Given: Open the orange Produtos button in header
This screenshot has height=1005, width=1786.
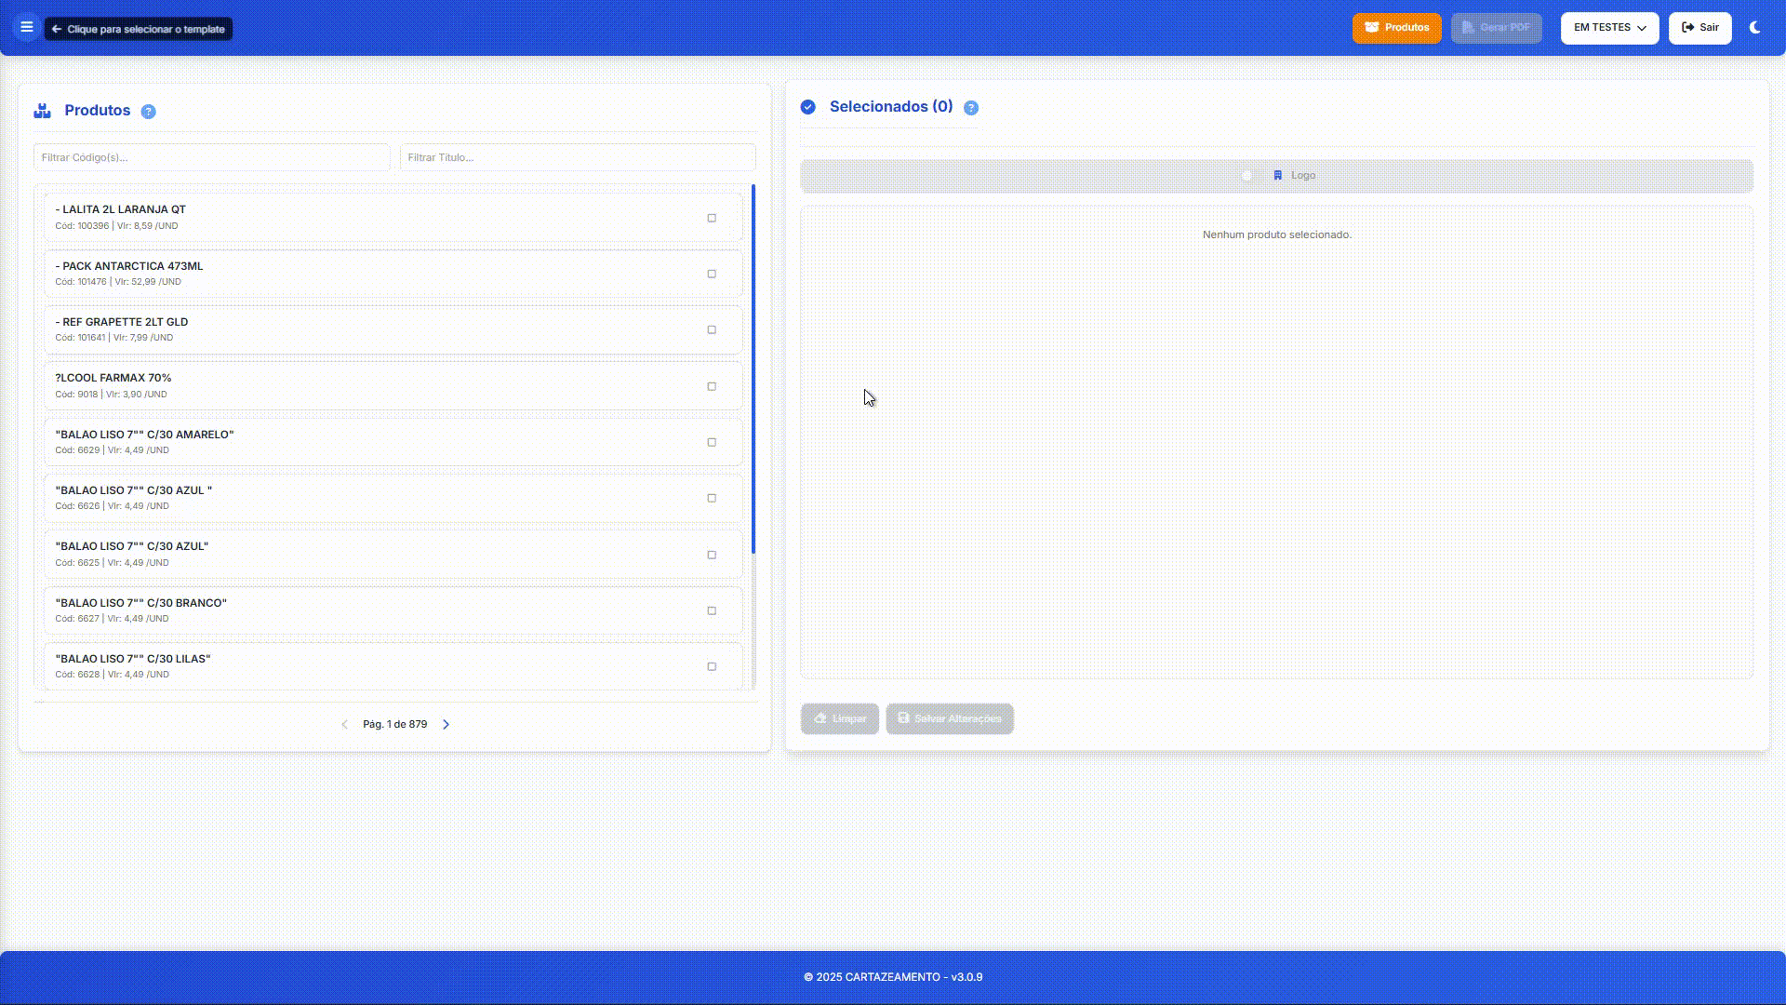Looking at the screenshot, I should click(x=1396, y=28).
